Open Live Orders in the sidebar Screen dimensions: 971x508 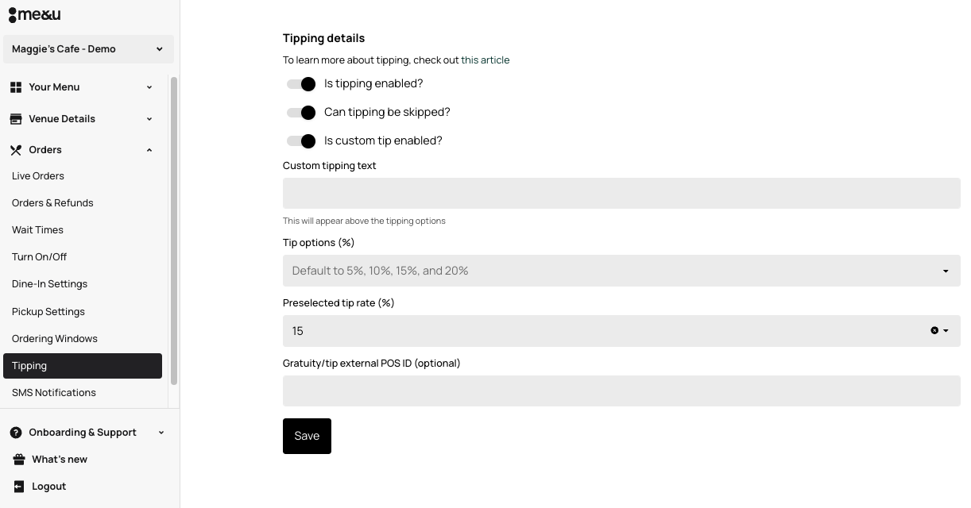[x=38, y=176]
